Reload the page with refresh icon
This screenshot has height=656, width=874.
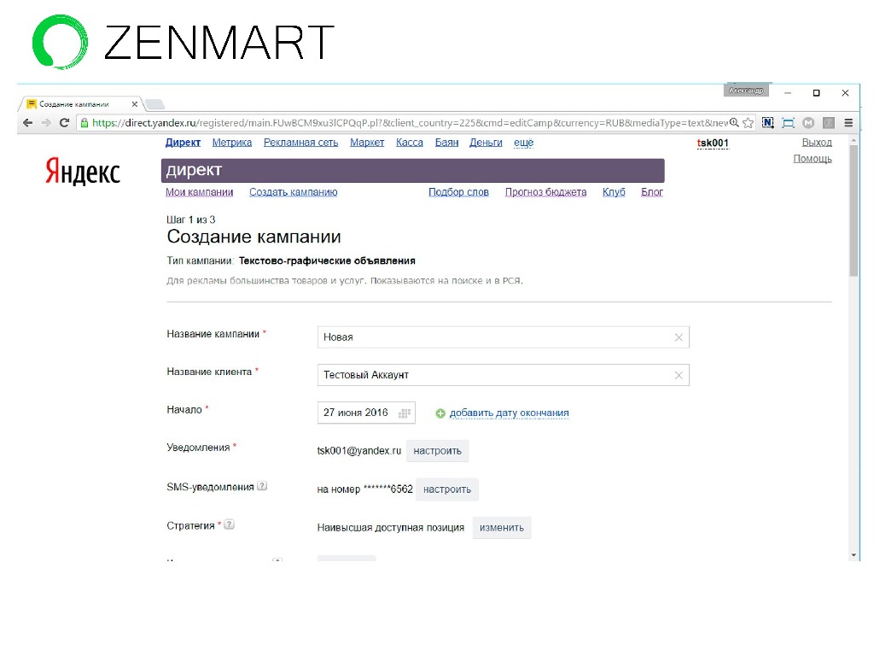(64, 123)
